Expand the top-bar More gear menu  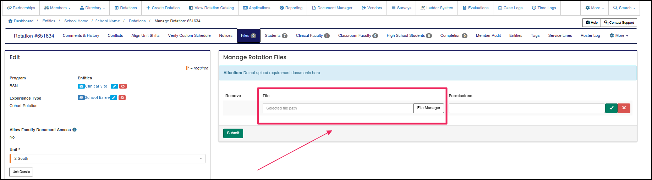(595, 8)
